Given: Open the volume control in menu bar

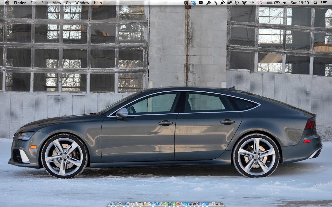Looking at the screenshot, I should pos(285,3).
